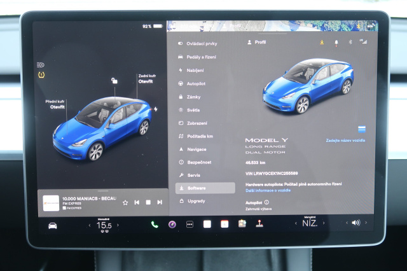Lower volume with left arrow
This screenshot has width=407, height=271.
point(347,223)
